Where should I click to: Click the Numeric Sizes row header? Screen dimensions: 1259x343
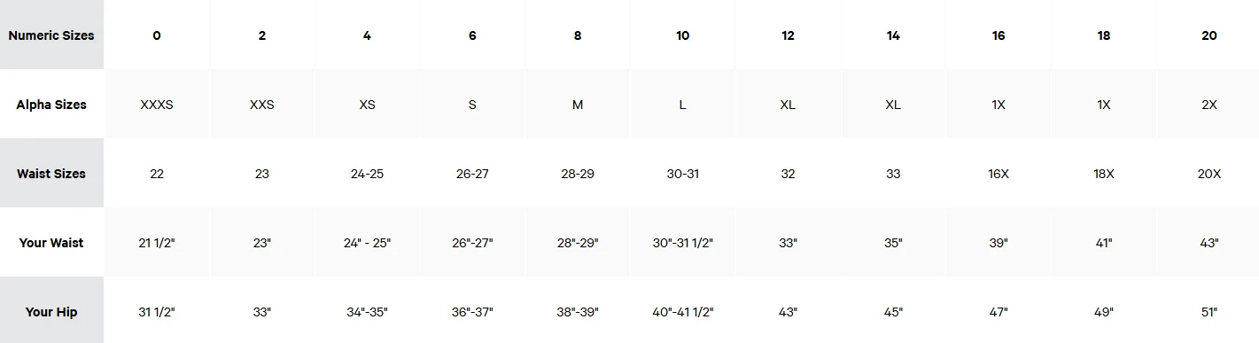pyautogui.click(x=51, y=35)
